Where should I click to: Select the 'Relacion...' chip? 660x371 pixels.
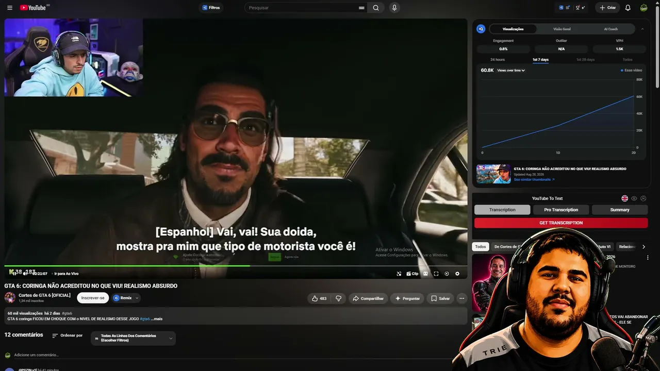pyautogui.click(x=627, y=247)
